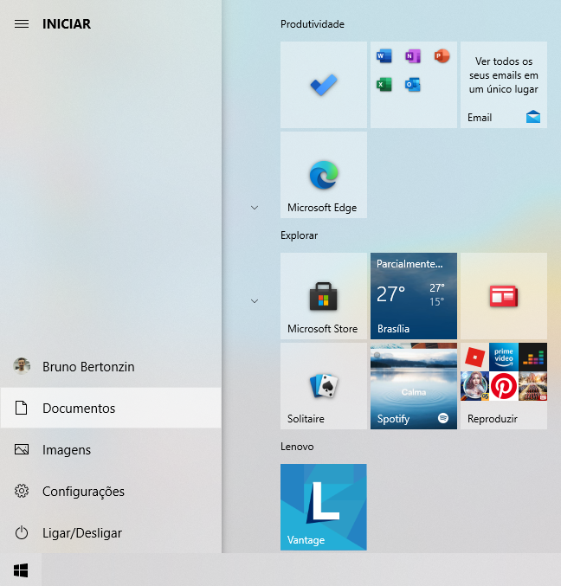Open the Spotify tile
The height and width of the screenshot is (586, 561).
[414, 386]
